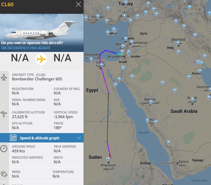This screenshot has height=185, width=211.
Task: Click the CL60 callsign title
Action: [8, 5]
